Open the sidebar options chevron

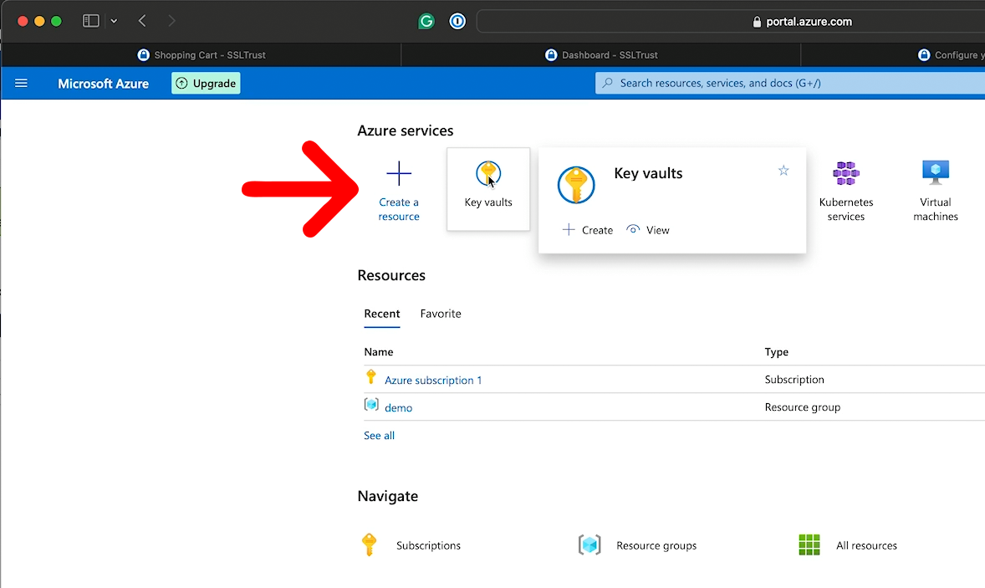(113, 21)
